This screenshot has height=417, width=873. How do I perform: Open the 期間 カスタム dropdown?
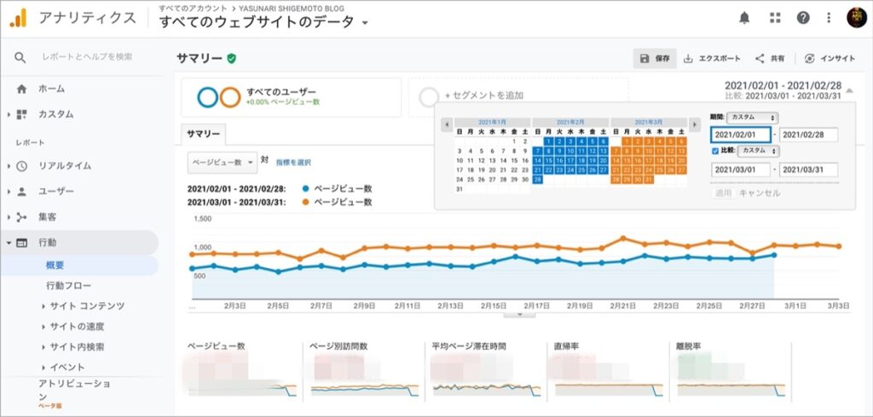[x=753, y=118]
